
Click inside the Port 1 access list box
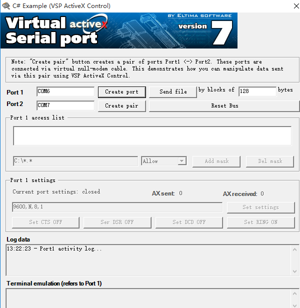152,135
